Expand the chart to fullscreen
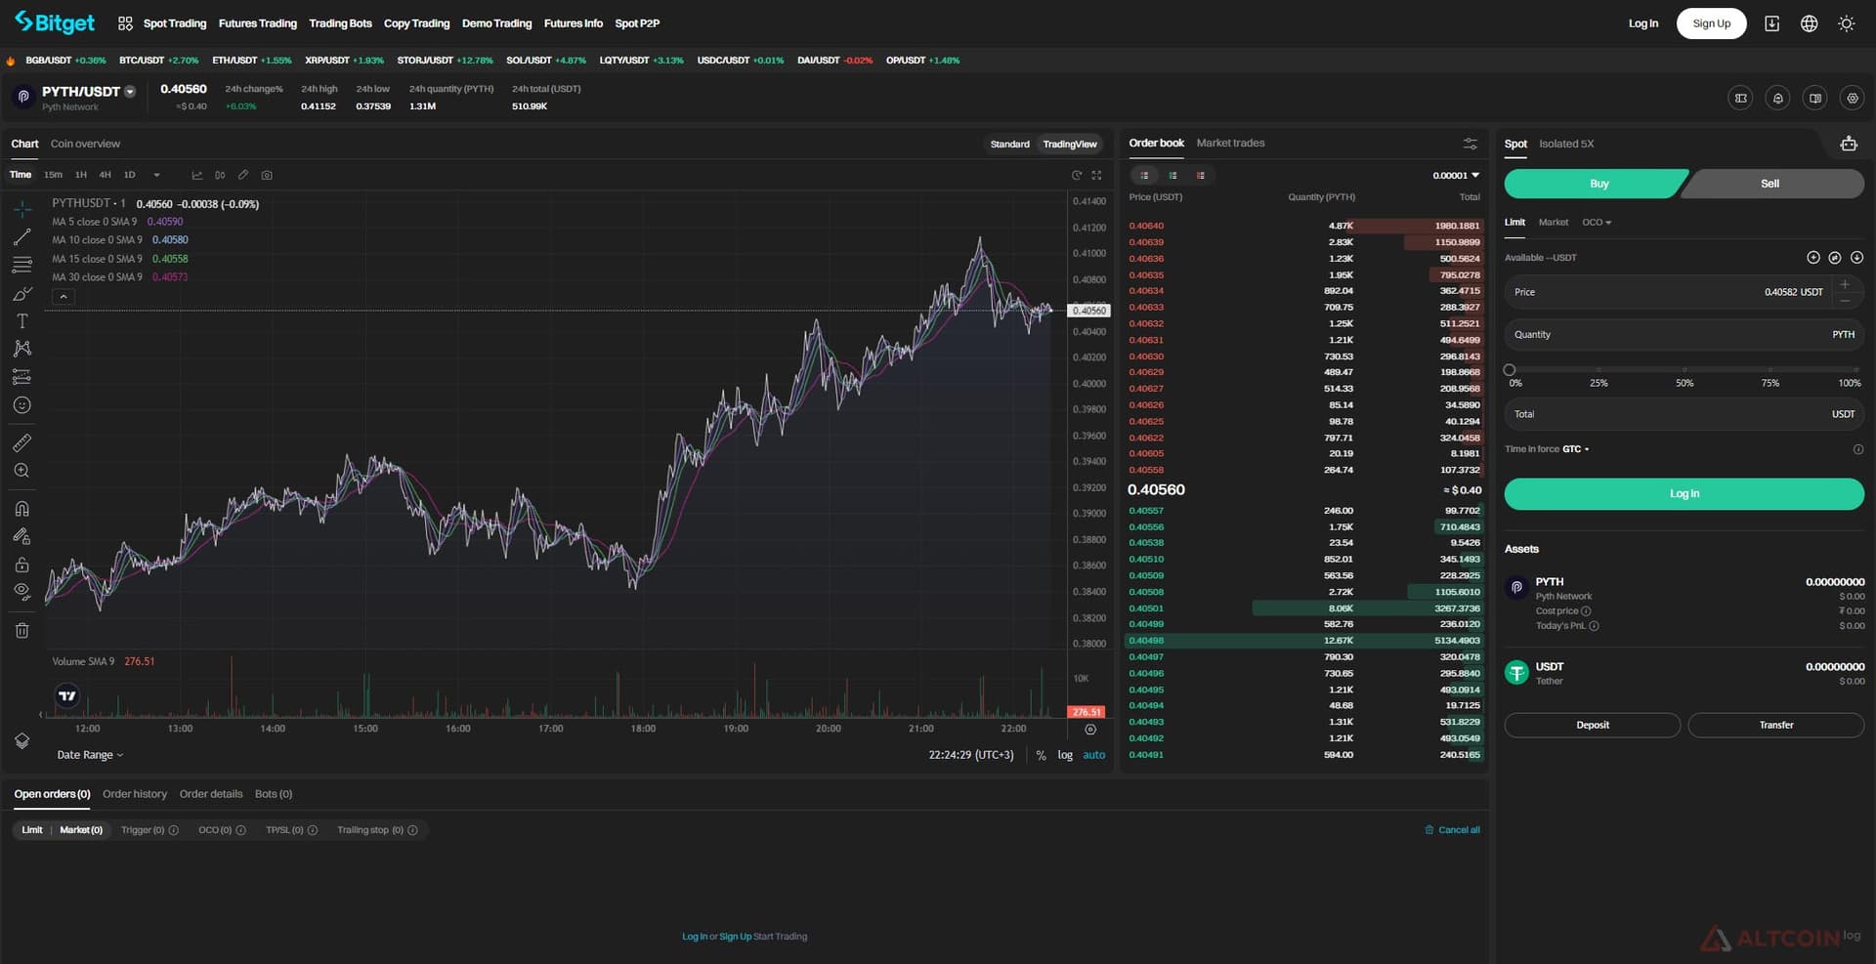This screenshot has height=964, width=1876. pos(1096,176)
